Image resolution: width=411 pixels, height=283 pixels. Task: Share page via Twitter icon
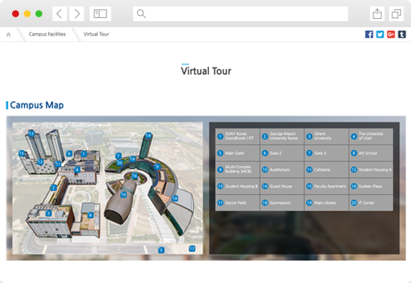tap(380, 35)
